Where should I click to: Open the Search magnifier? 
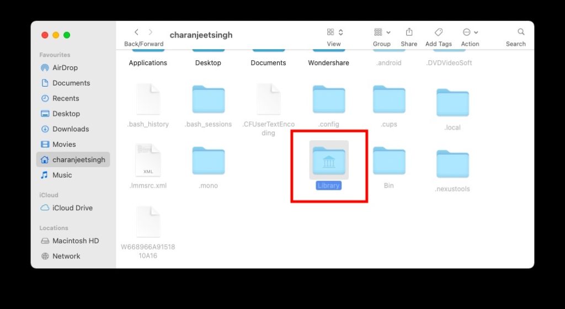pos(521,32)
